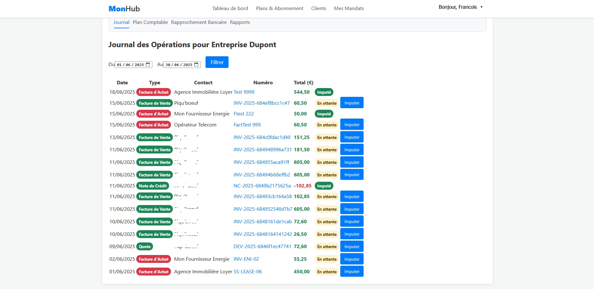Open Tableau de bord from the navigation bar
Image resolution: width=594 pixels, height=289 pixels.
point(230,8)
